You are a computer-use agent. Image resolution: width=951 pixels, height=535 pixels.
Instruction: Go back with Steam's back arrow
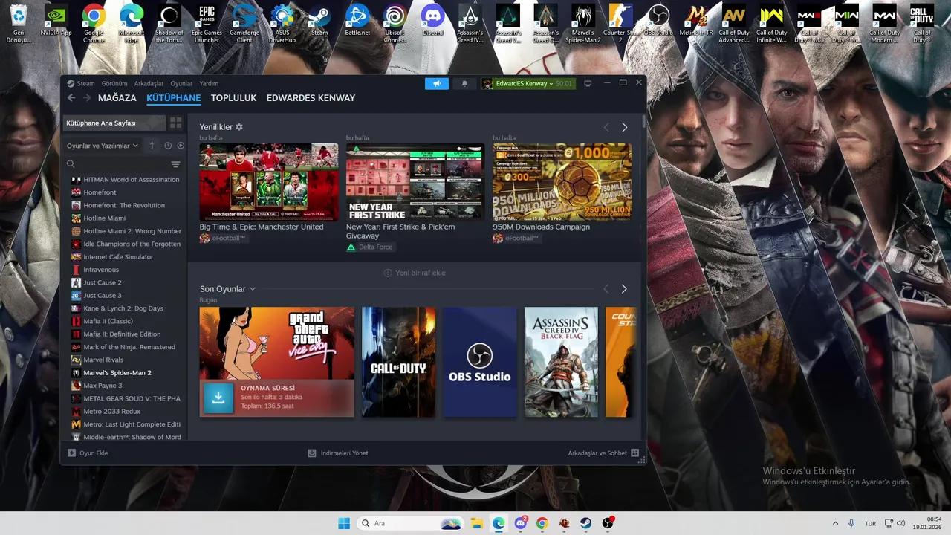coord(71,97)
